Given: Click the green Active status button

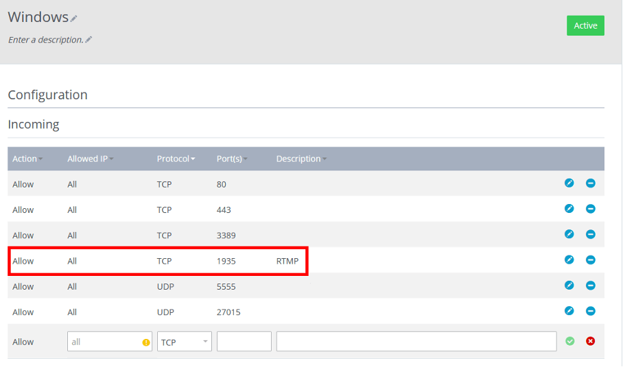Looking at the screenshot, I should pos(585,25).
